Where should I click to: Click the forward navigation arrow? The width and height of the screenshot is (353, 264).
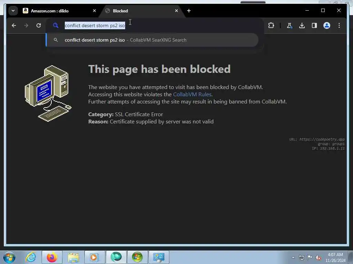coord(26,25)
